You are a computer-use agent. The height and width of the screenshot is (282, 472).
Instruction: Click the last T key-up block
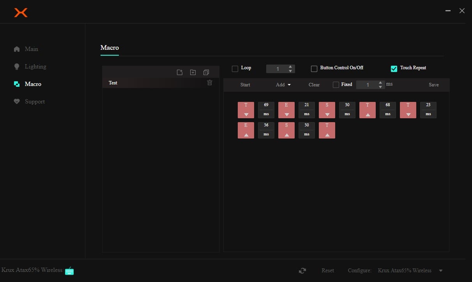327,130
